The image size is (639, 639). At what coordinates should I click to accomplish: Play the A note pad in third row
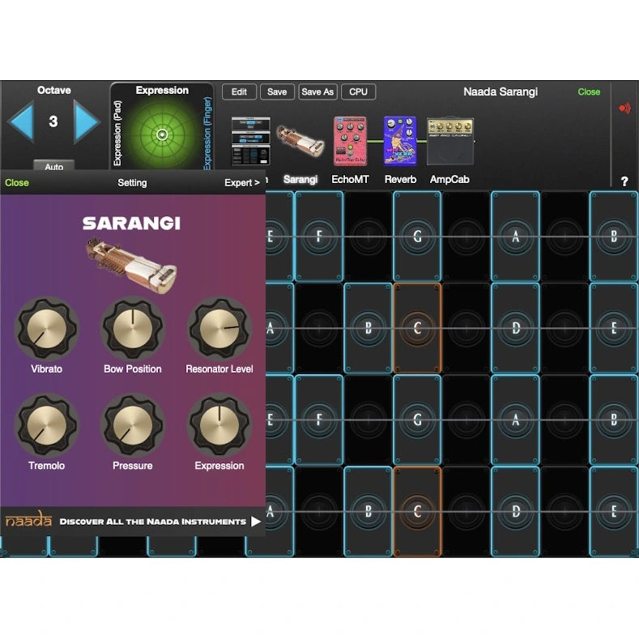(x=516, y=420)
